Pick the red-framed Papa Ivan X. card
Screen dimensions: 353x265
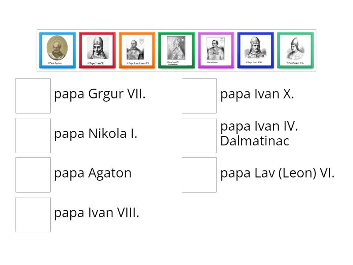pyautogui.click(x=97, y=50)
